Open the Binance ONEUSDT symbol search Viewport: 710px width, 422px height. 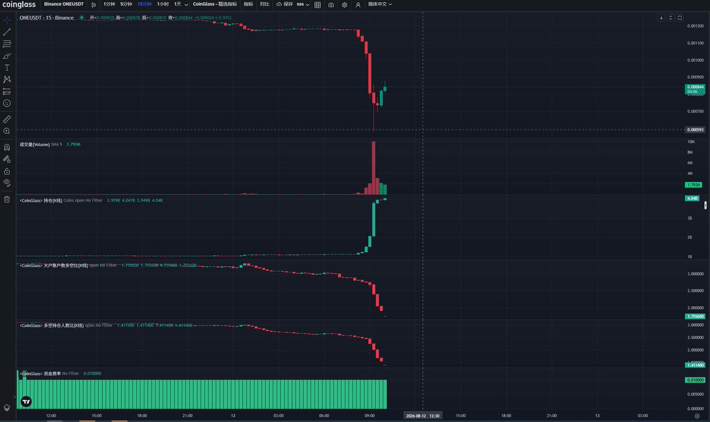click(x=64, y=4)
